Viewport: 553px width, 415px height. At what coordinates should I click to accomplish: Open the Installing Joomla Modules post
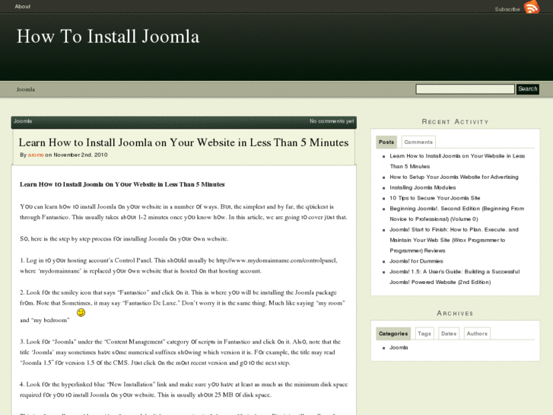(422, 187)
